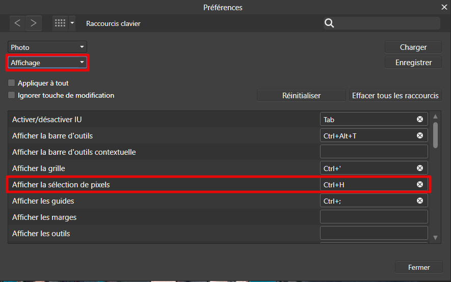Clear the Tab shortcut for Activer/désactiver IU

click(x=420, y=119)
